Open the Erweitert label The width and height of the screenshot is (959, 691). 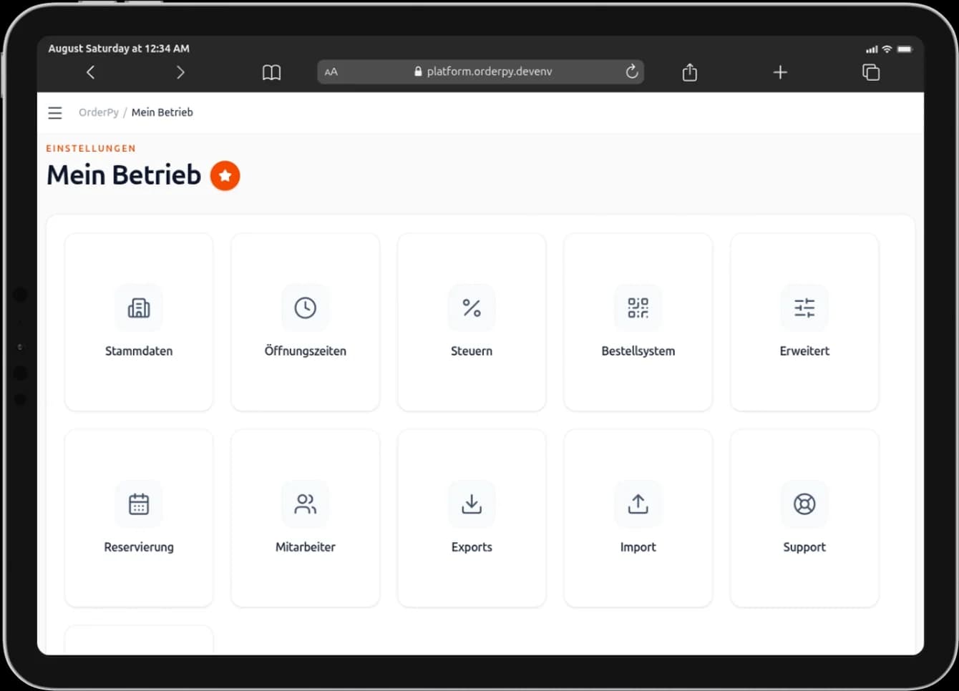pos(804,351)
